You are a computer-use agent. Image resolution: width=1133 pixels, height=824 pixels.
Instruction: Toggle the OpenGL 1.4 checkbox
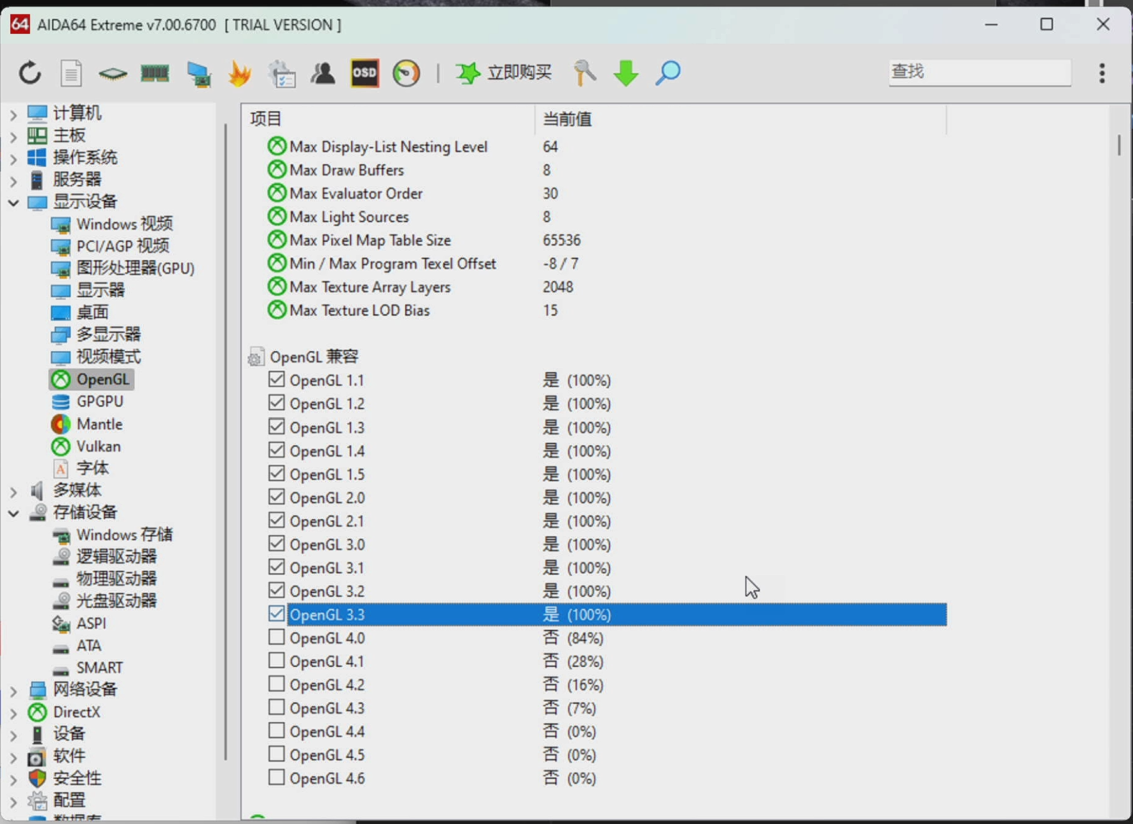[276, 450]
